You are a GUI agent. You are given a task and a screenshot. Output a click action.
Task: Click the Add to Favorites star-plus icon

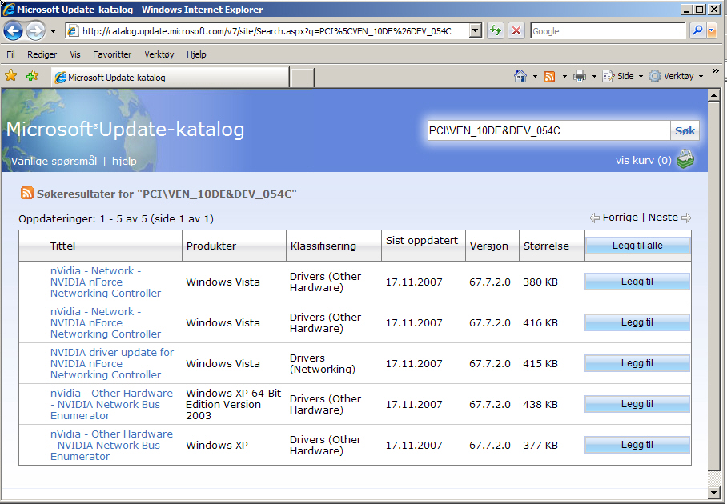33,76
